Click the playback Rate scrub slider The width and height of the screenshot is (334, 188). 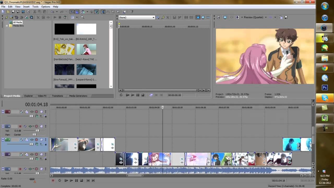(x=32, y=179)
